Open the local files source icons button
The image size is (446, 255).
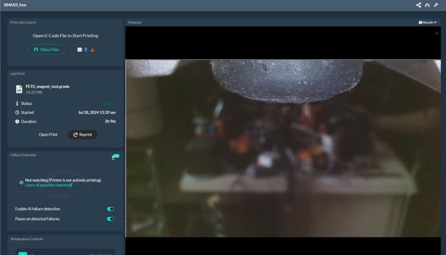[86, 50]
